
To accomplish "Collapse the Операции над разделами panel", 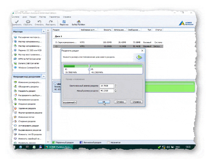I will tap(44, 76).
